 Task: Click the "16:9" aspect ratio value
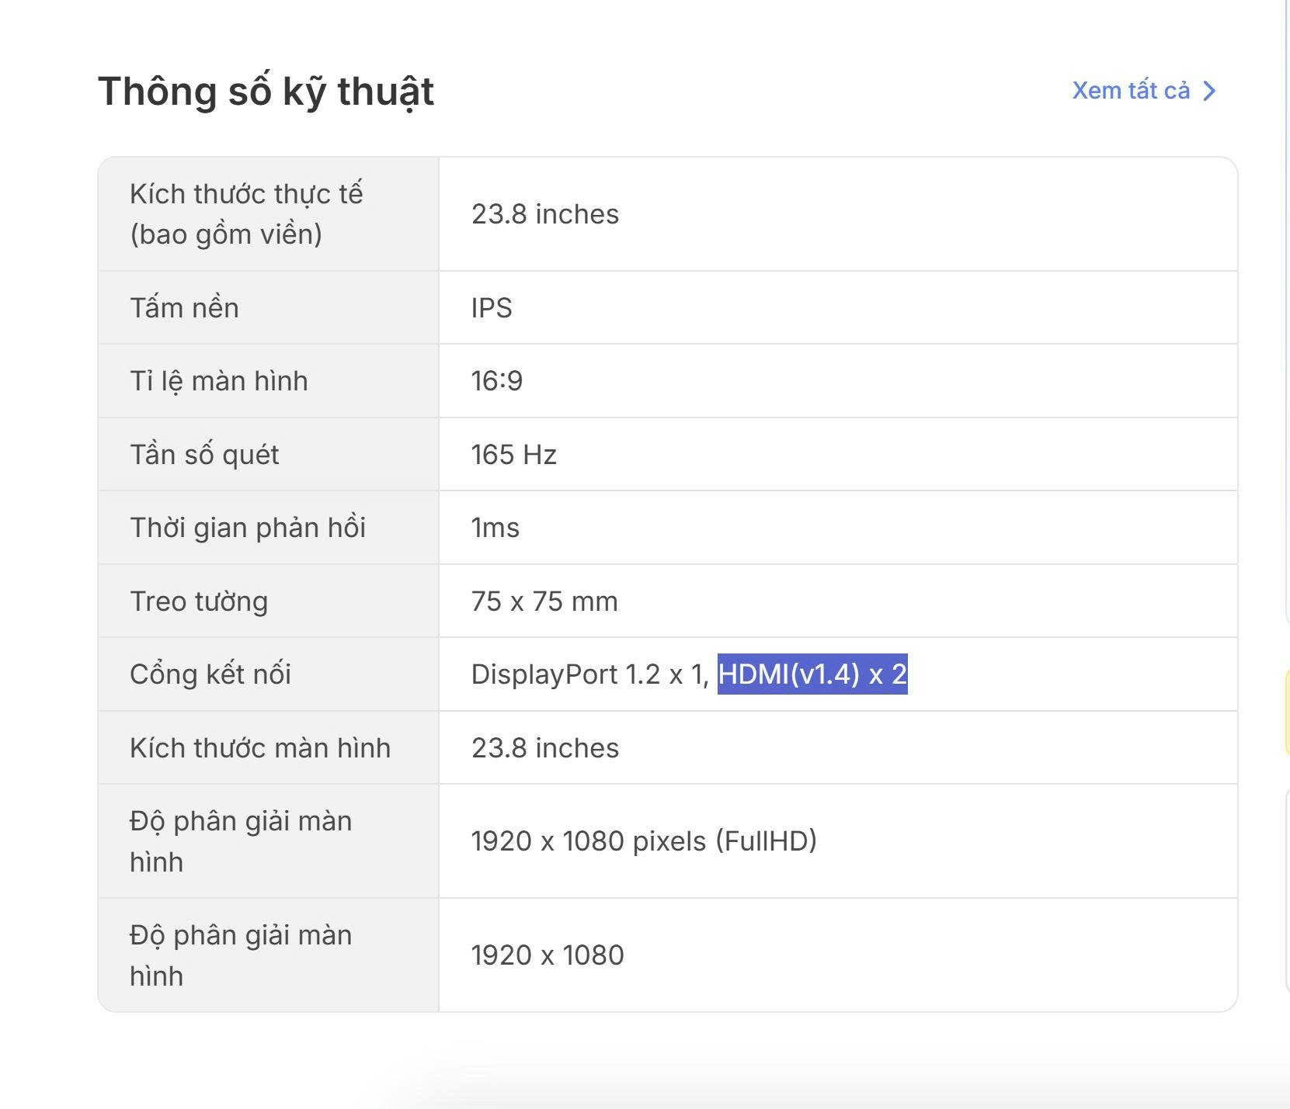click(x=496, y=381)
